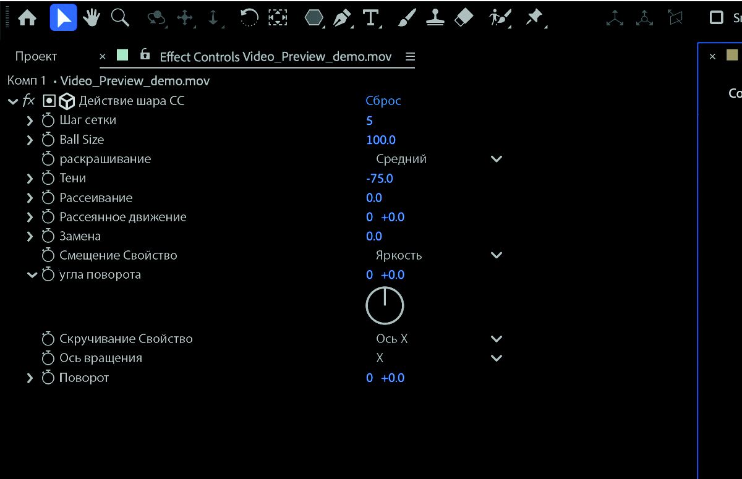This screenshot has width=742, height=479.
Task: Toggle the stopwatch for Шаг сетки
Action: point(48,120)
